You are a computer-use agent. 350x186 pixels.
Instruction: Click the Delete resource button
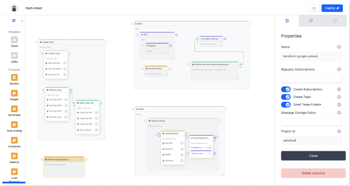313,173
